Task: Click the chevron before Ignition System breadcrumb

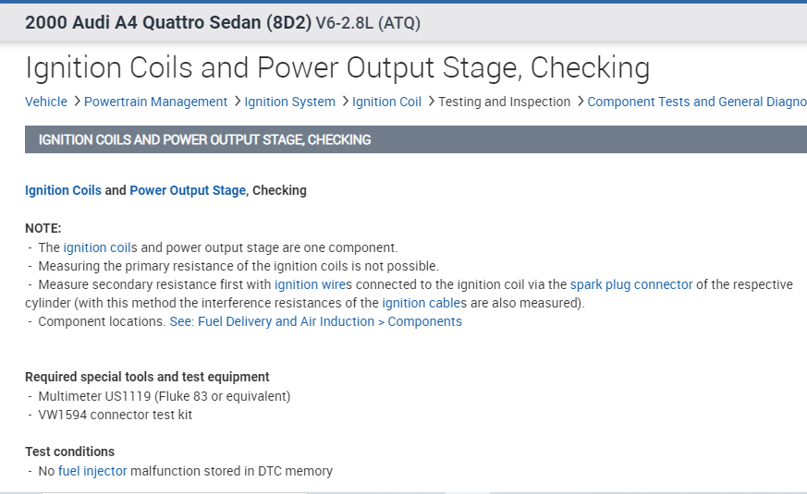Action: [238, 102]
